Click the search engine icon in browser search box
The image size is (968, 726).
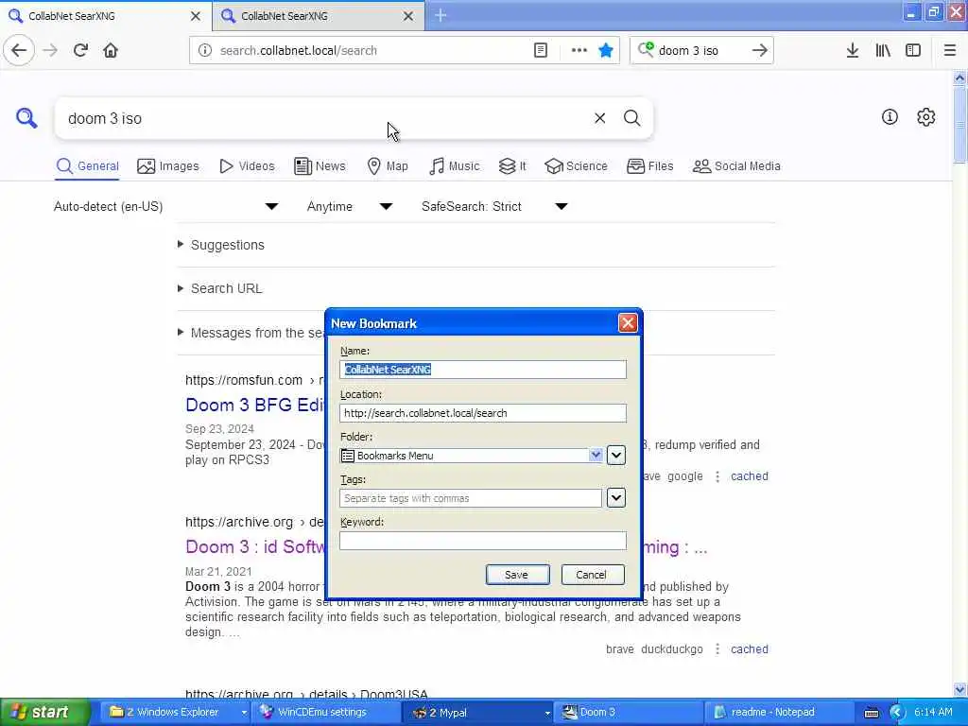point(645,49)
